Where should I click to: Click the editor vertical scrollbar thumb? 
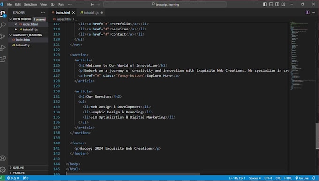click(317, 136)
